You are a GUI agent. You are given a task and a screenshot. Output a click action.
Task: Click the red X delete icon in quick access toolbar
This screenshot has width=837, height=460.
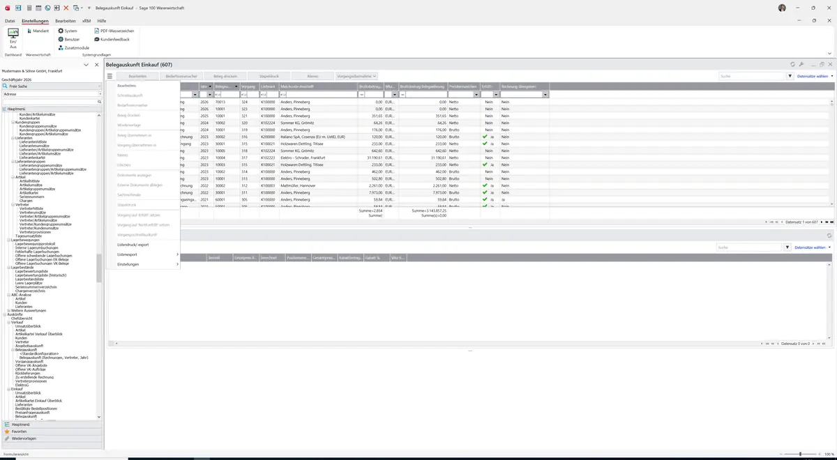(66, 8)
